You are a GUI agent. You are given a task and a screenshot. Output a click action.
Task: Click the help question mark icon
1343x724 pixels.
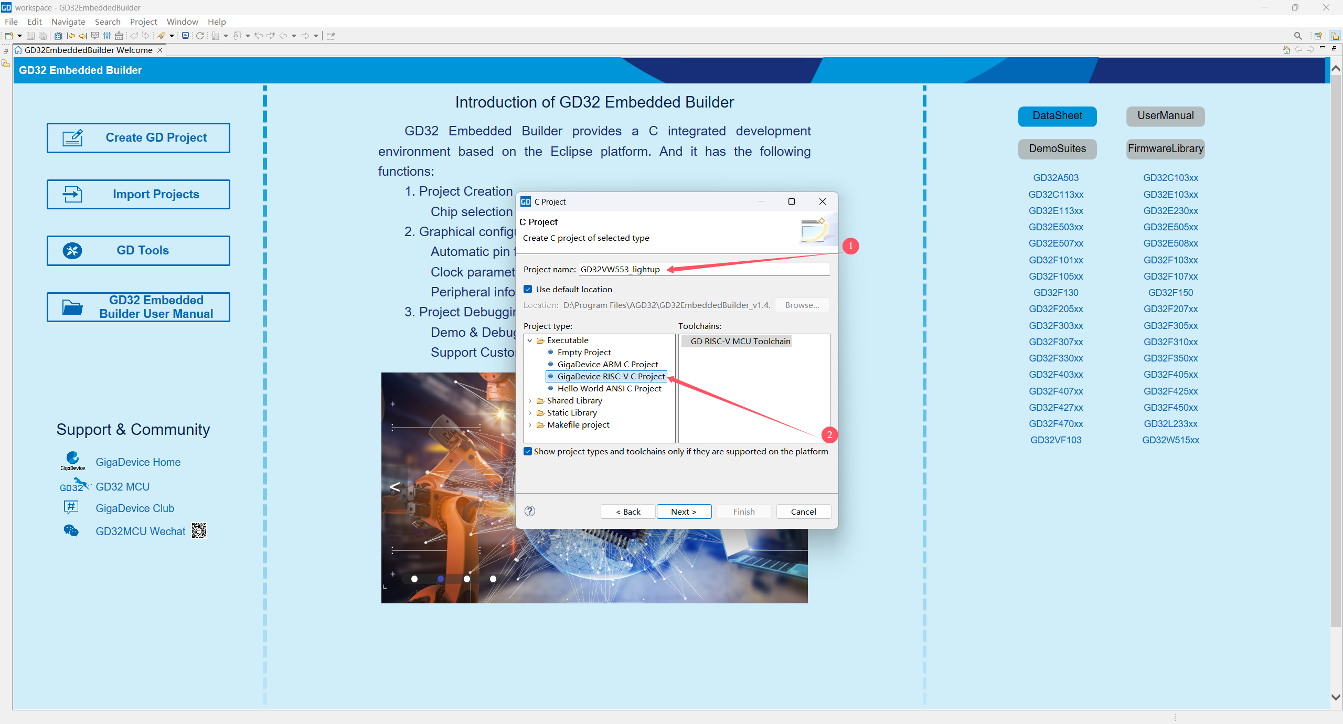coord(530,511)
